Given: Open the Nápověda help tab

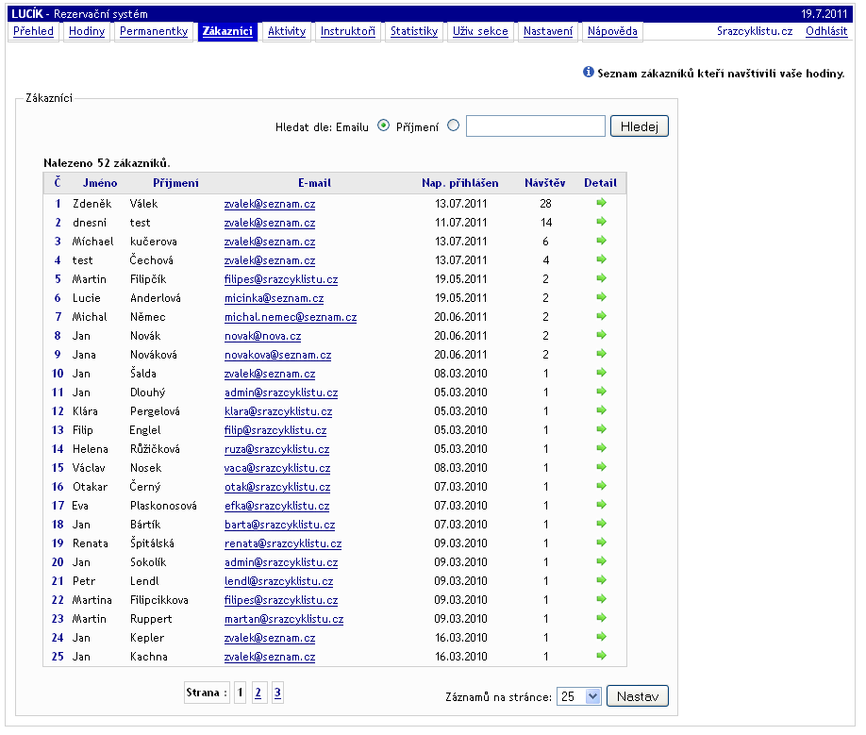Looking at the screenshot, I should click(x=612, y=31).
